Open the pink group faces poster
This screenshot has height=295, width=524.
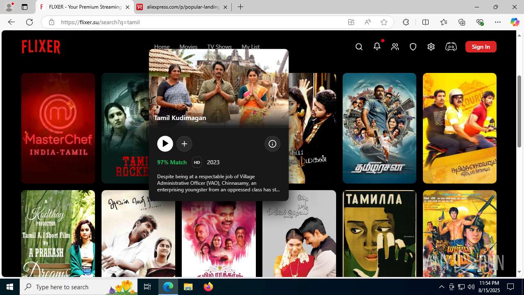click(x=219, y=239)
